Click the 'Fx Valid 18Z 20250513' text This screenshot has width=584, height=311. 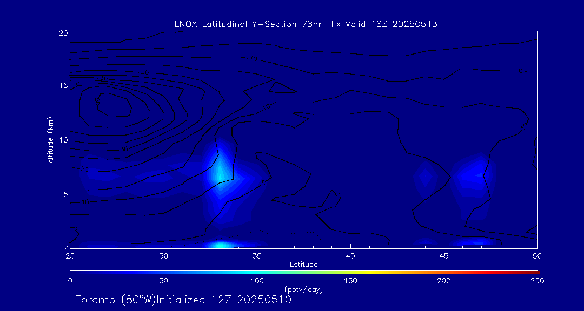click(x=385, y=24)
